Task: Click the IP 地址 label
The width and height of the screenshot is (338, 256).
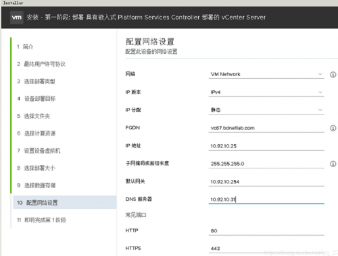Action: click(x=133, y=146)
